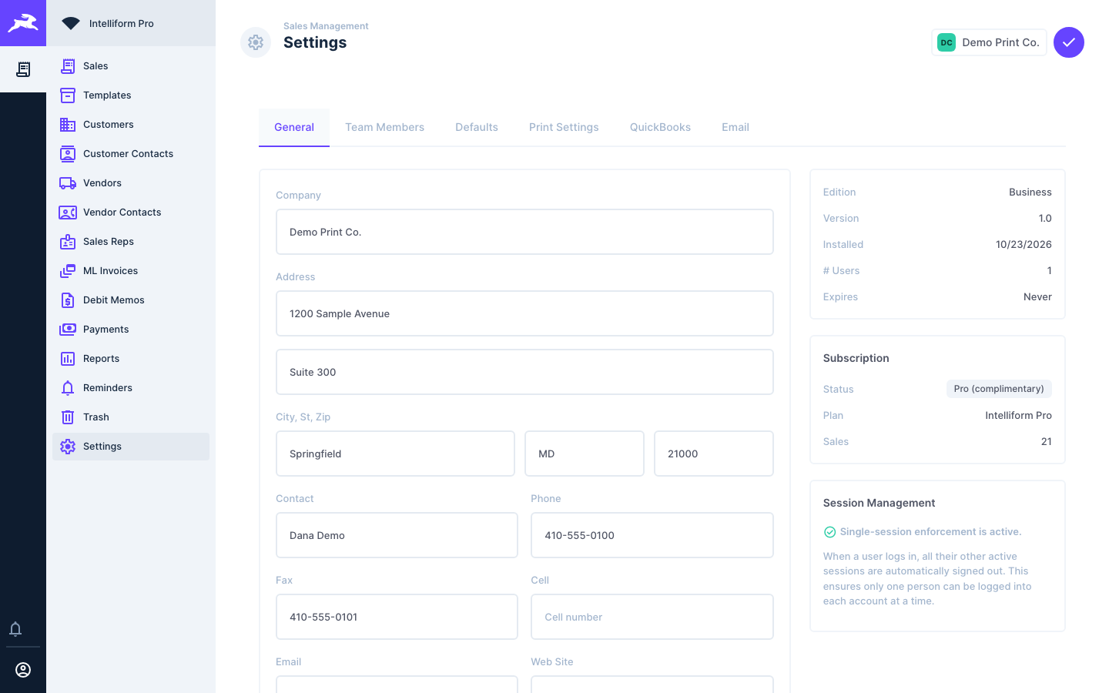This screenshot has width=1109, height=693.
Task: Open Reports chart icon
Action: (68, 359)
